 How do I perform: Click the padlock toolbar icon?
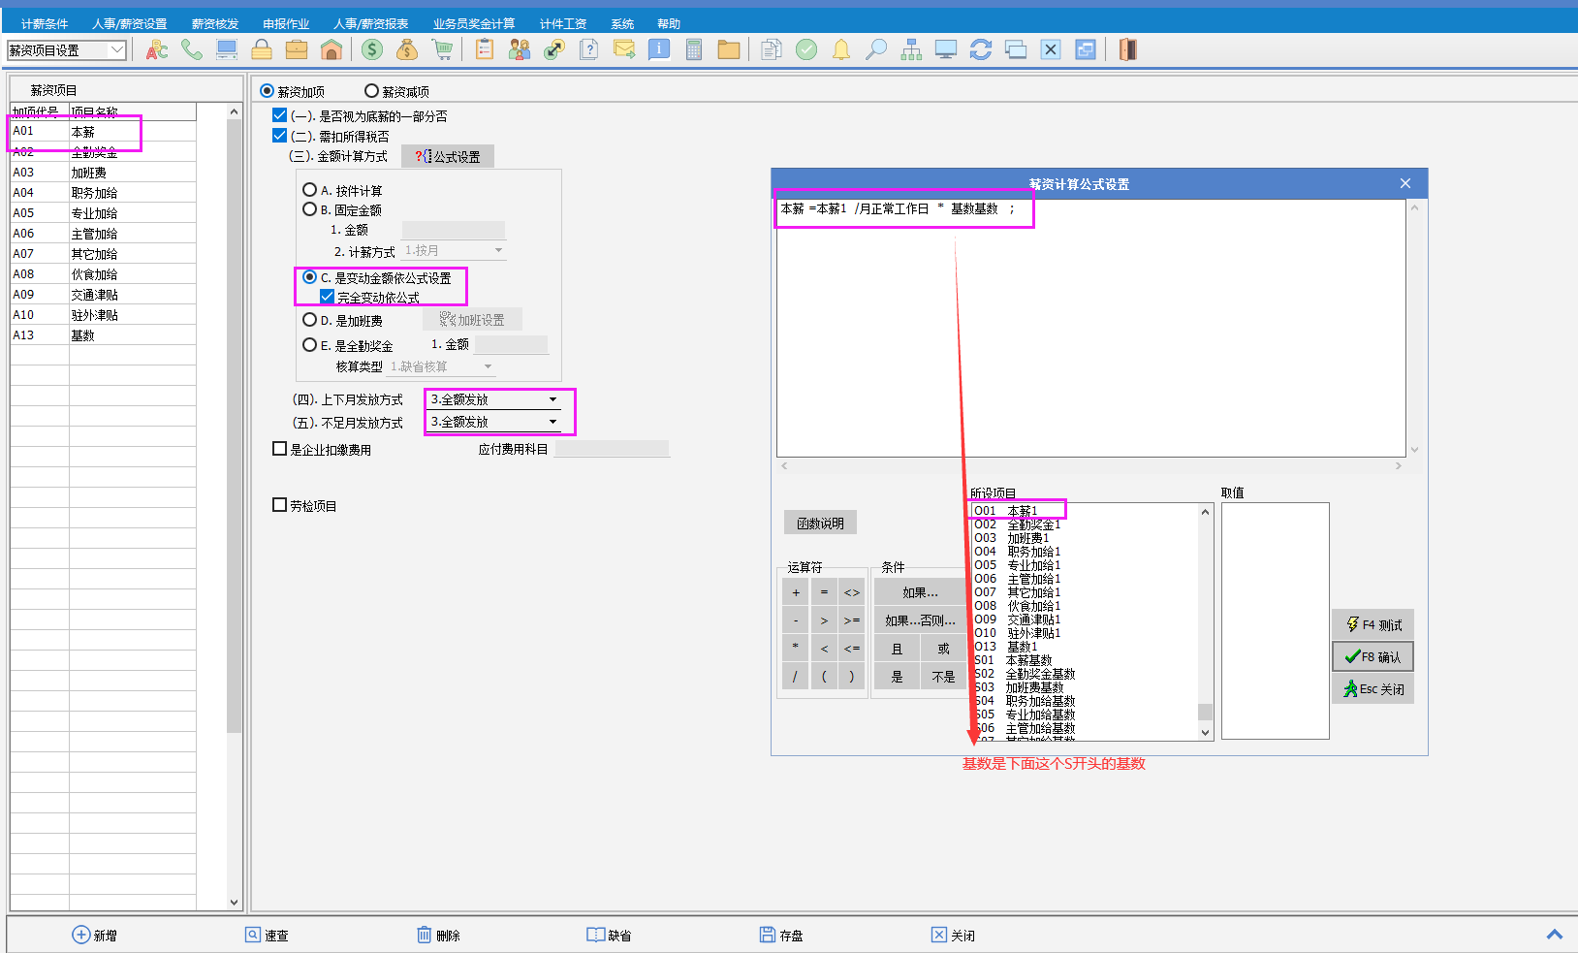(262, 49)
